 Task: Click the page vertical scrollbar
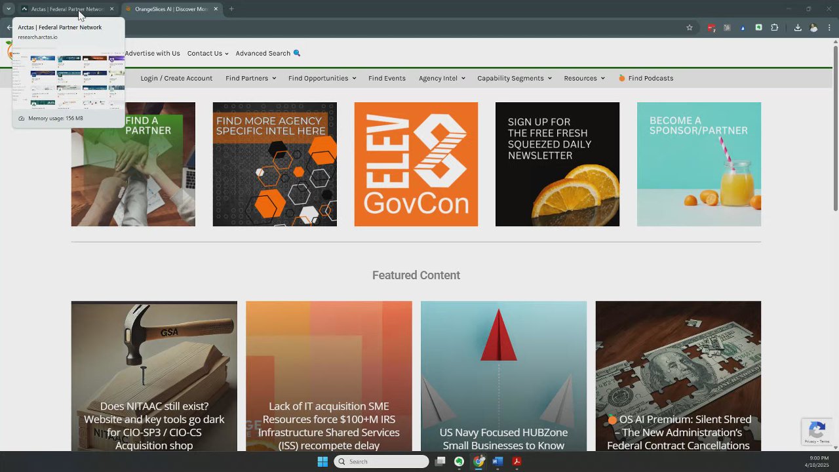pyautogui.click(x=835, y=128)
